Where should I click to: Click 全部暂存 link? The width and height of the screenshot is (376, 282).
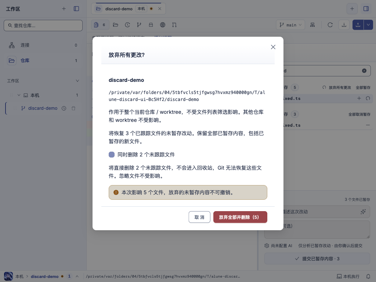pyautogui.click(x=363, y=87)
